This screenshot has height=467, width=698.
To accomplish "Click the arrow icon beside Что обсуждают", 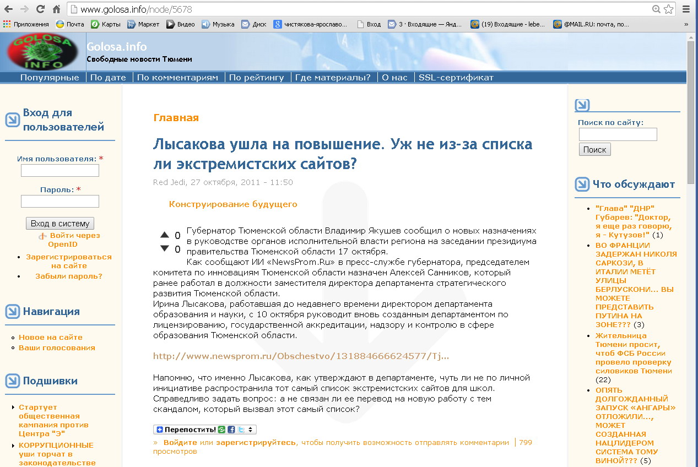I will coord(582,184).
